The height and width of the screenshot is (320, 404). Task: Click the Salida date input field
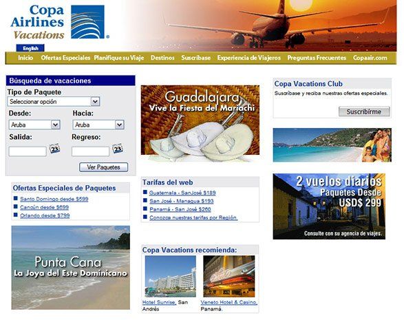(x=28, y=151)
